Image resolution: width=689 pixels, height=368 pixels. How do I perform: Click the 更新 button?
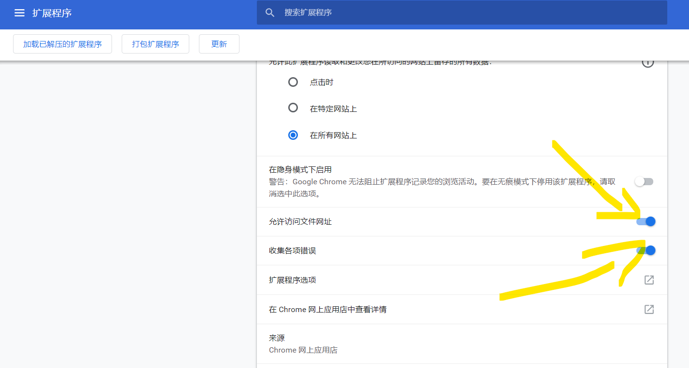click(x=219, y=44)
